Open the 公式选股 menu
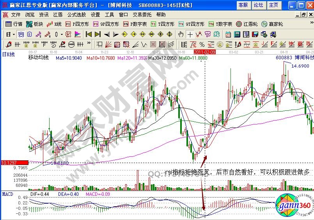 76,14
